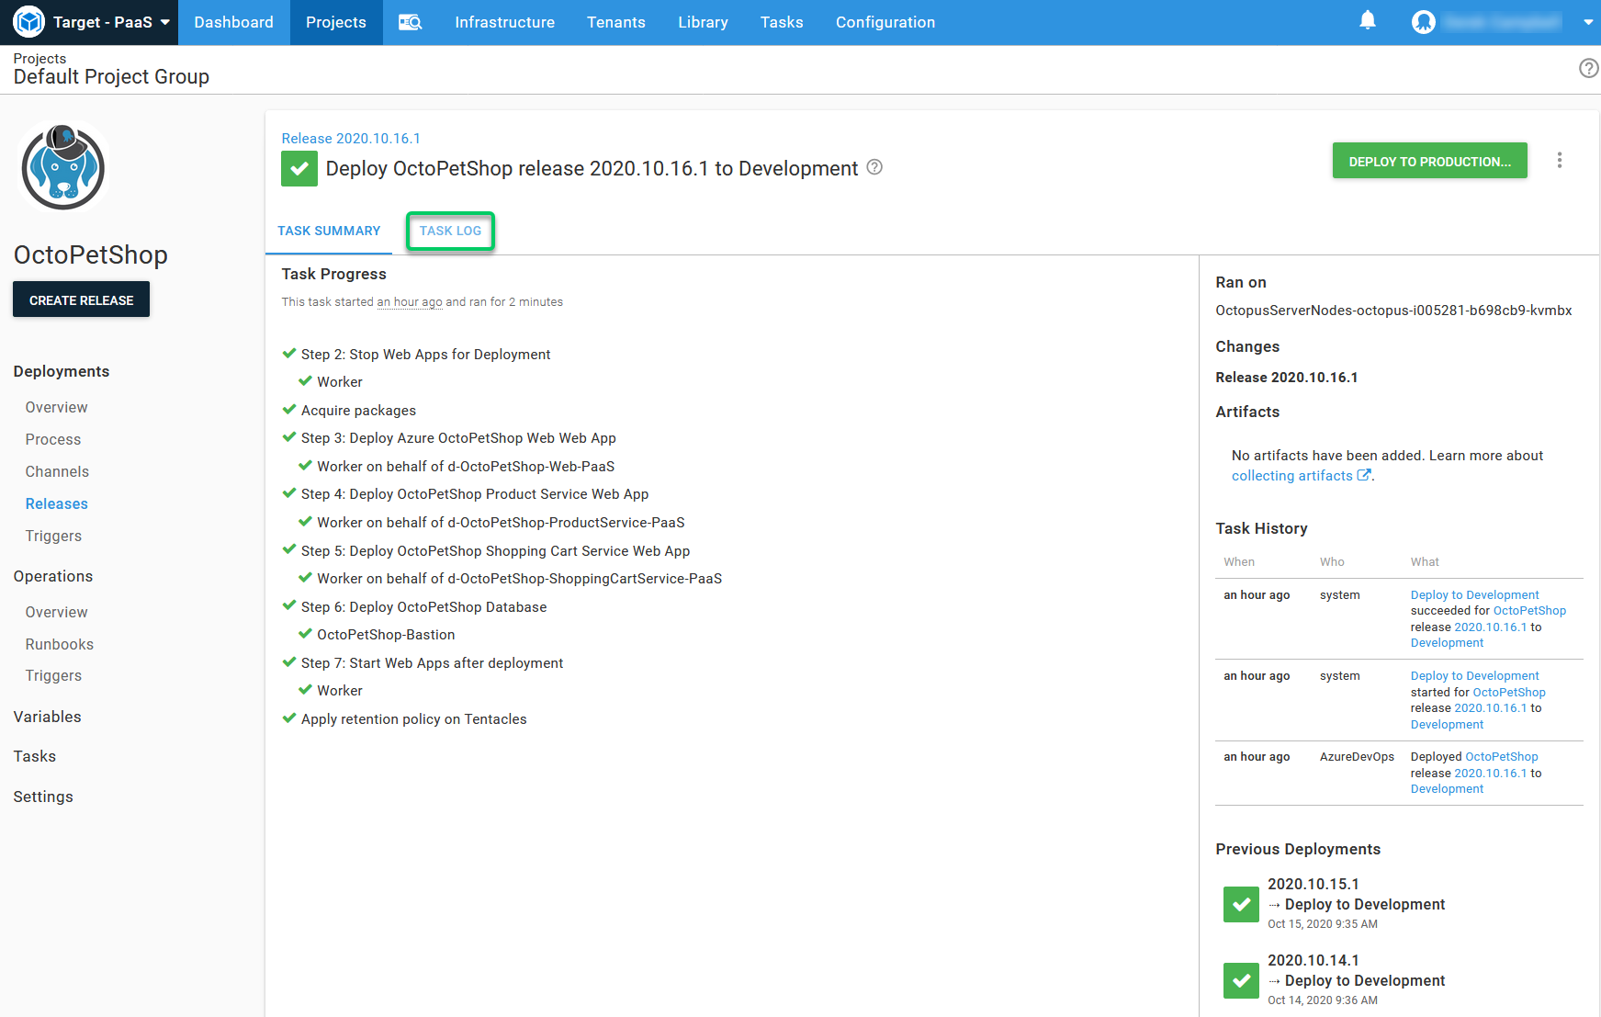The height and width of the screenshot is (1017, 1601).
Task: Click the help question mark near page header
Action: pyautogui.click(x=1588, y=68)
